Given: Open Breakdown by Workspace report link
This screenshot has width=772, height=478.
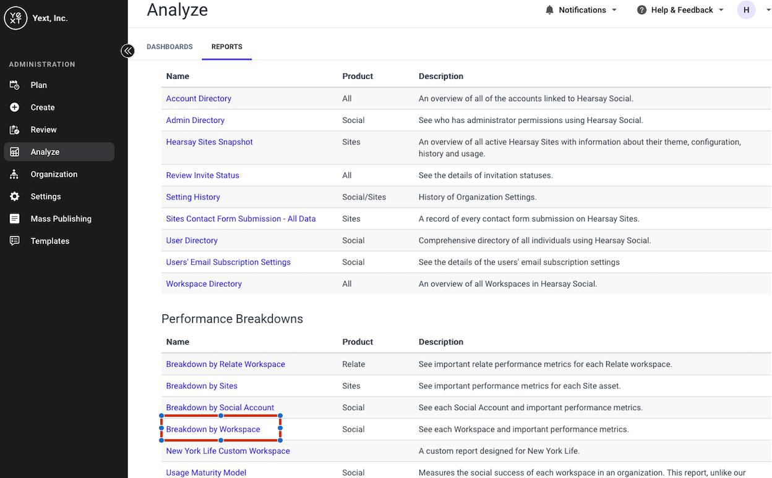Looking at the screenshot, I should click(x=213, y=429).
